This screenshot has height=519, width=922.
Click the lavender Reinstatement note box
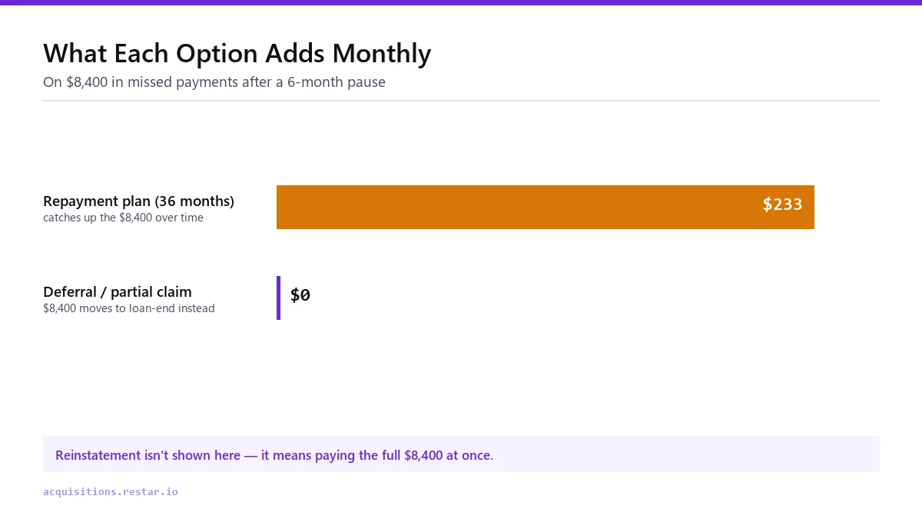[461, 454]
